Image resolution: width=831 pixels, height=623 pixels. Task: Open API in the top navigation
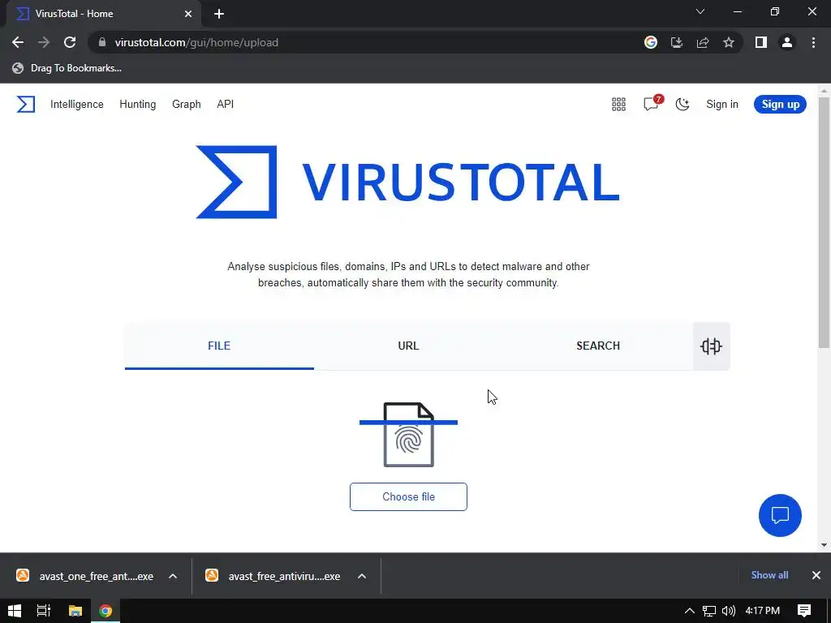pyautogui.click(x=226, y=105)
